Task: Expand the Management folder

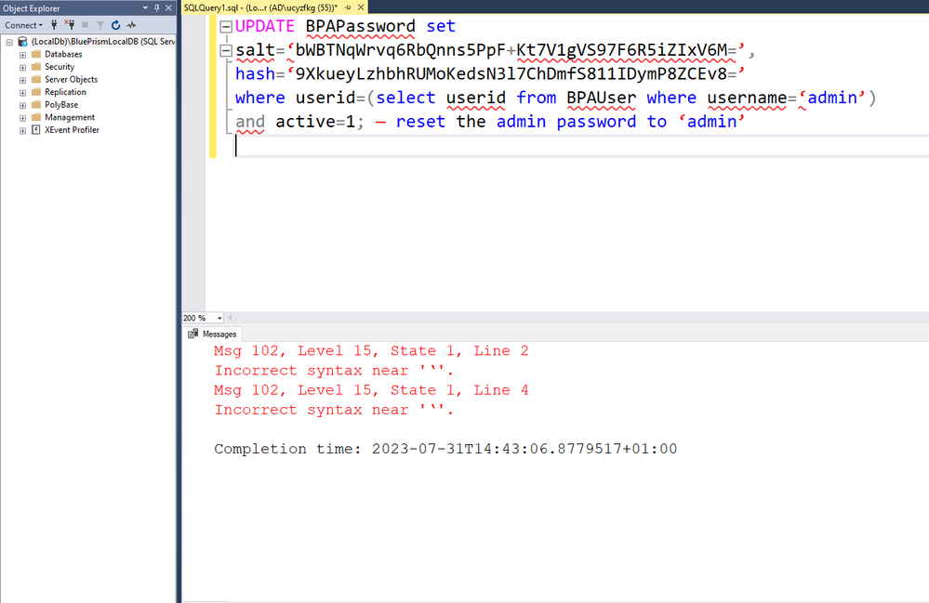Action: pos(22,118)
